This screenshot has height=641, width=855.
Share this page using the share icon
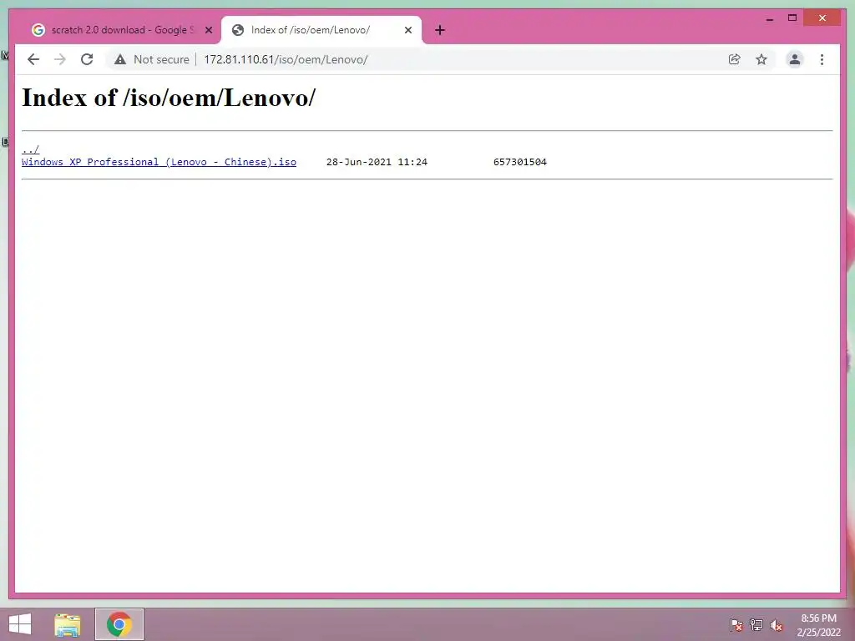(735, 59)
